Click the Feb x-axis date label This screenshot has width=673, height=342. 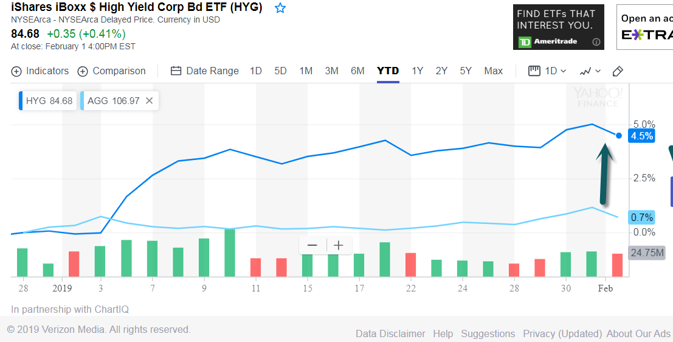pyautogui.click(x=605, y=288)
